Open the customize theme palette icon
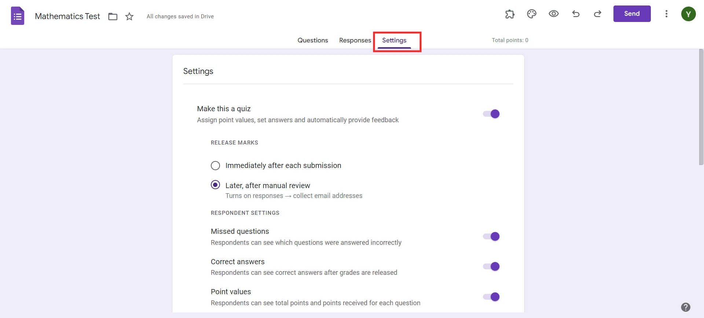This screenshot has width=704, height=318. point(532,14)
